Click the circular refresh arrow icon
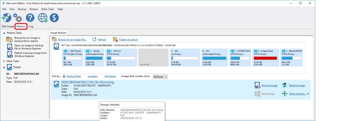337x121 pixels. pos(94,39)
